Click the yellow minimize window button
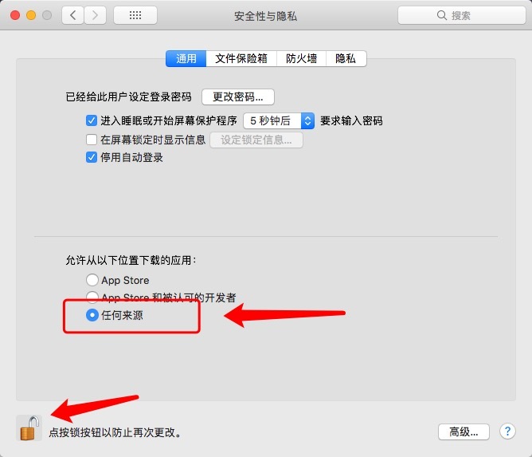532x457 pixels. [x=31, y=15]
